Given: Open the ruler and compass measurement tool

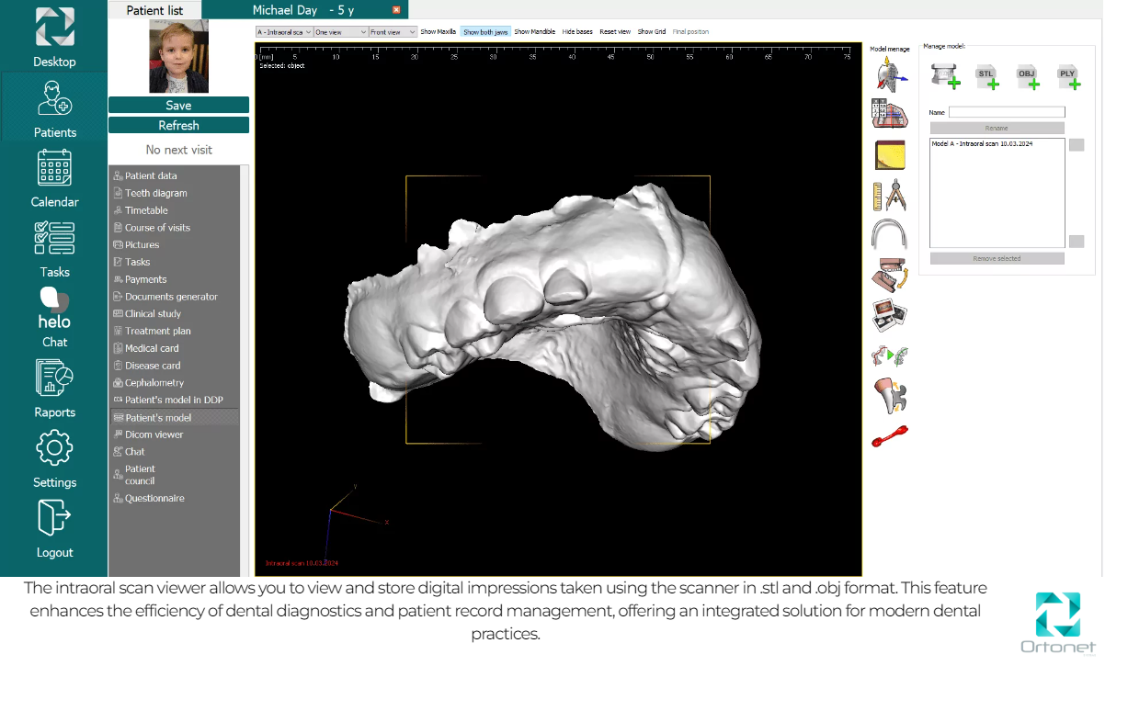Looking at the screenshot, I should pyautogui.click(x=889, y=196).
